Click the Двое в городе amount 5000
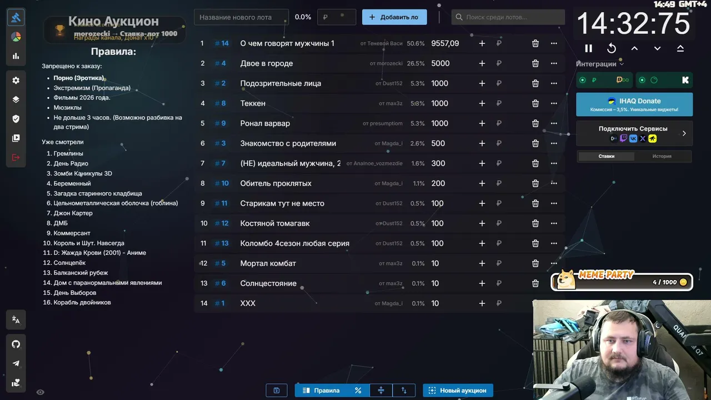 440,63
